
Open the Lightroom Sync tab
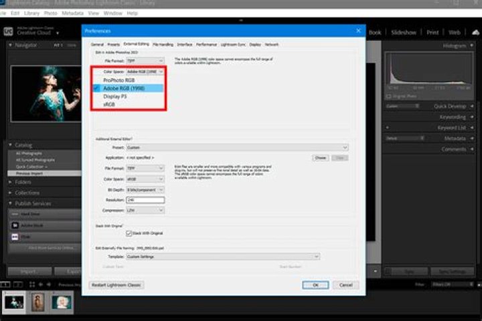click(x=233, y=45)
